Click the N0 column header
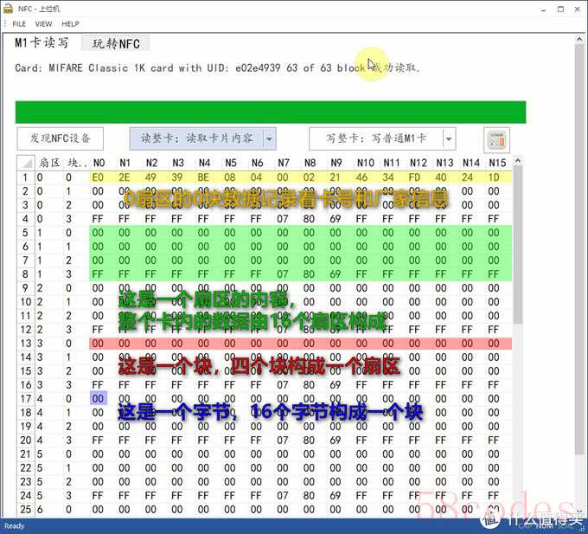 click(x=99, y=163)
